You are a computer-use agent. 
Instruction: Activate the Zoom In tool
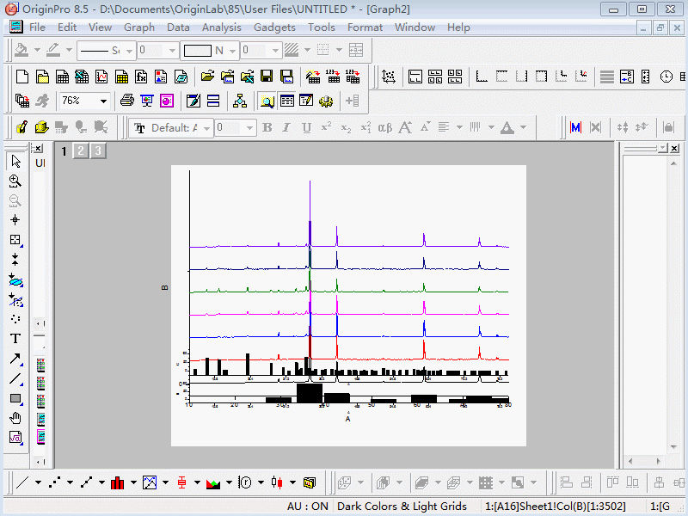click(x=15, y=181)
